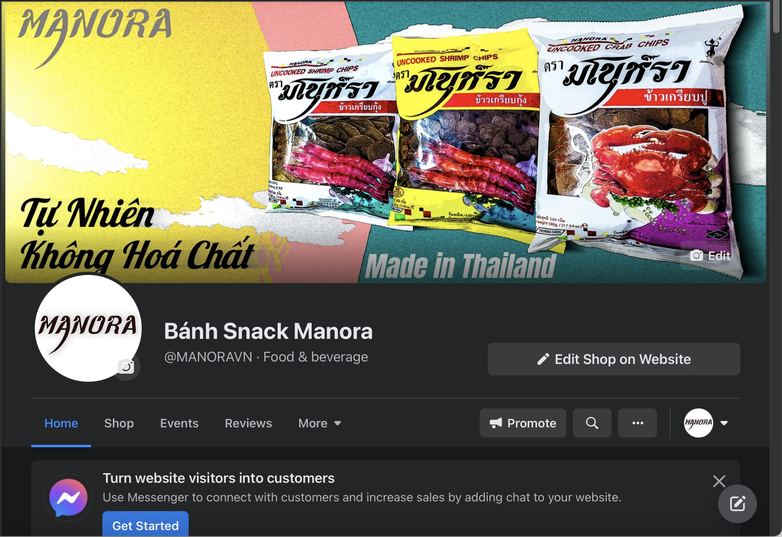Switch to the Events tab
Screen dimensions: 782x537
tap(179, 423)
